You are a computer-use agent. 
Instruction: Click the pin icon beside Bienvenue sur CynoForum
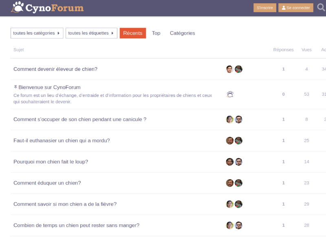(x=15, y=87)
